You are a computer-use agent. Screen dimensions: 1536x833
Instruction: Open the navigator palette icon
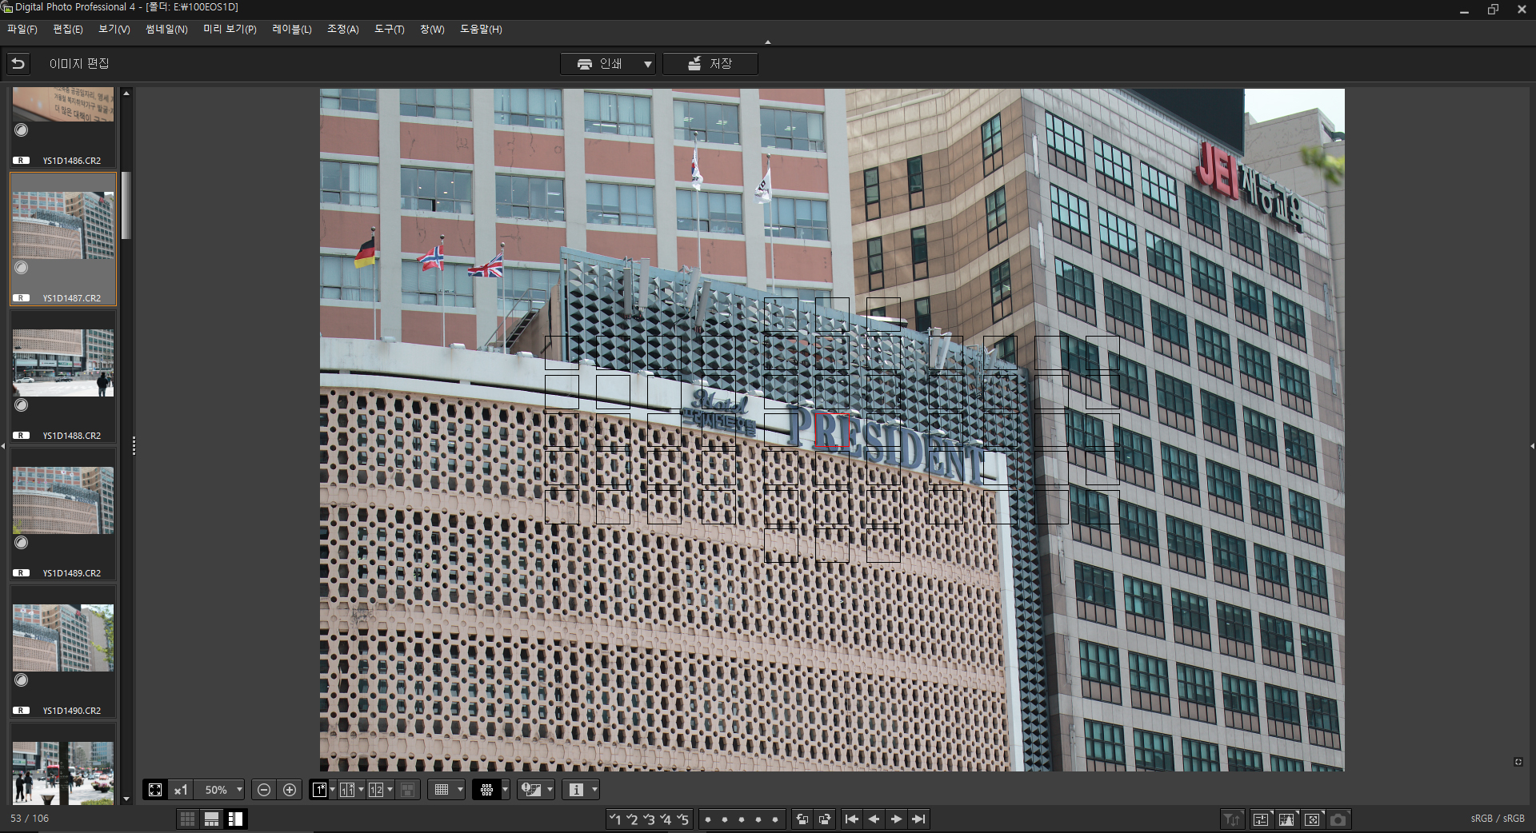[x=1312, y=819]
